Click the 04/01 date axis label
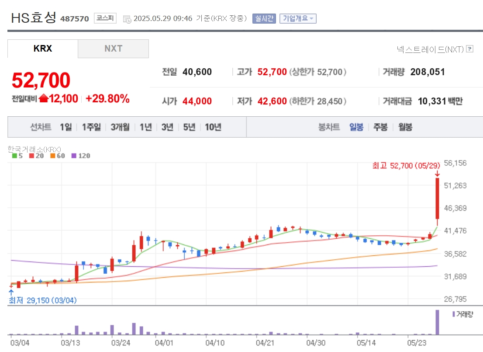The height and width of the screenshot is (352, 483). point(164,343)
